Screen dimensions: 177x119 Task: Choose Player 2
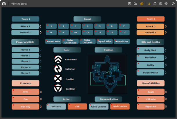pyautogui.click(x=25, y=56)
